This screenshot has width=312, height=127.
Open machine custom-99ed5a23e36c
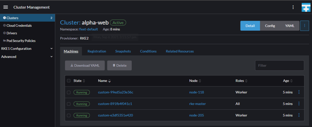(115, 92)
